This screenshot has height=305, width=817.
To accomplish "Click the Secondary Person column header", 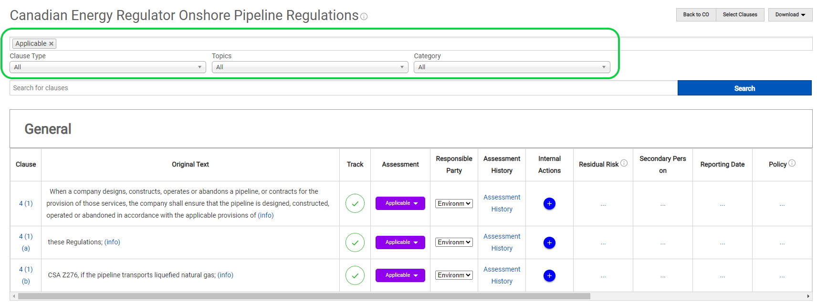I will [663, 164].
